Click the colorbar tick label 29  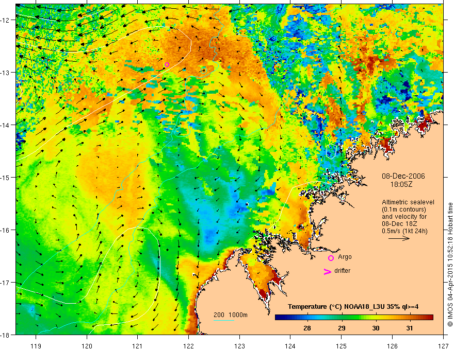[x=342, y=328]
